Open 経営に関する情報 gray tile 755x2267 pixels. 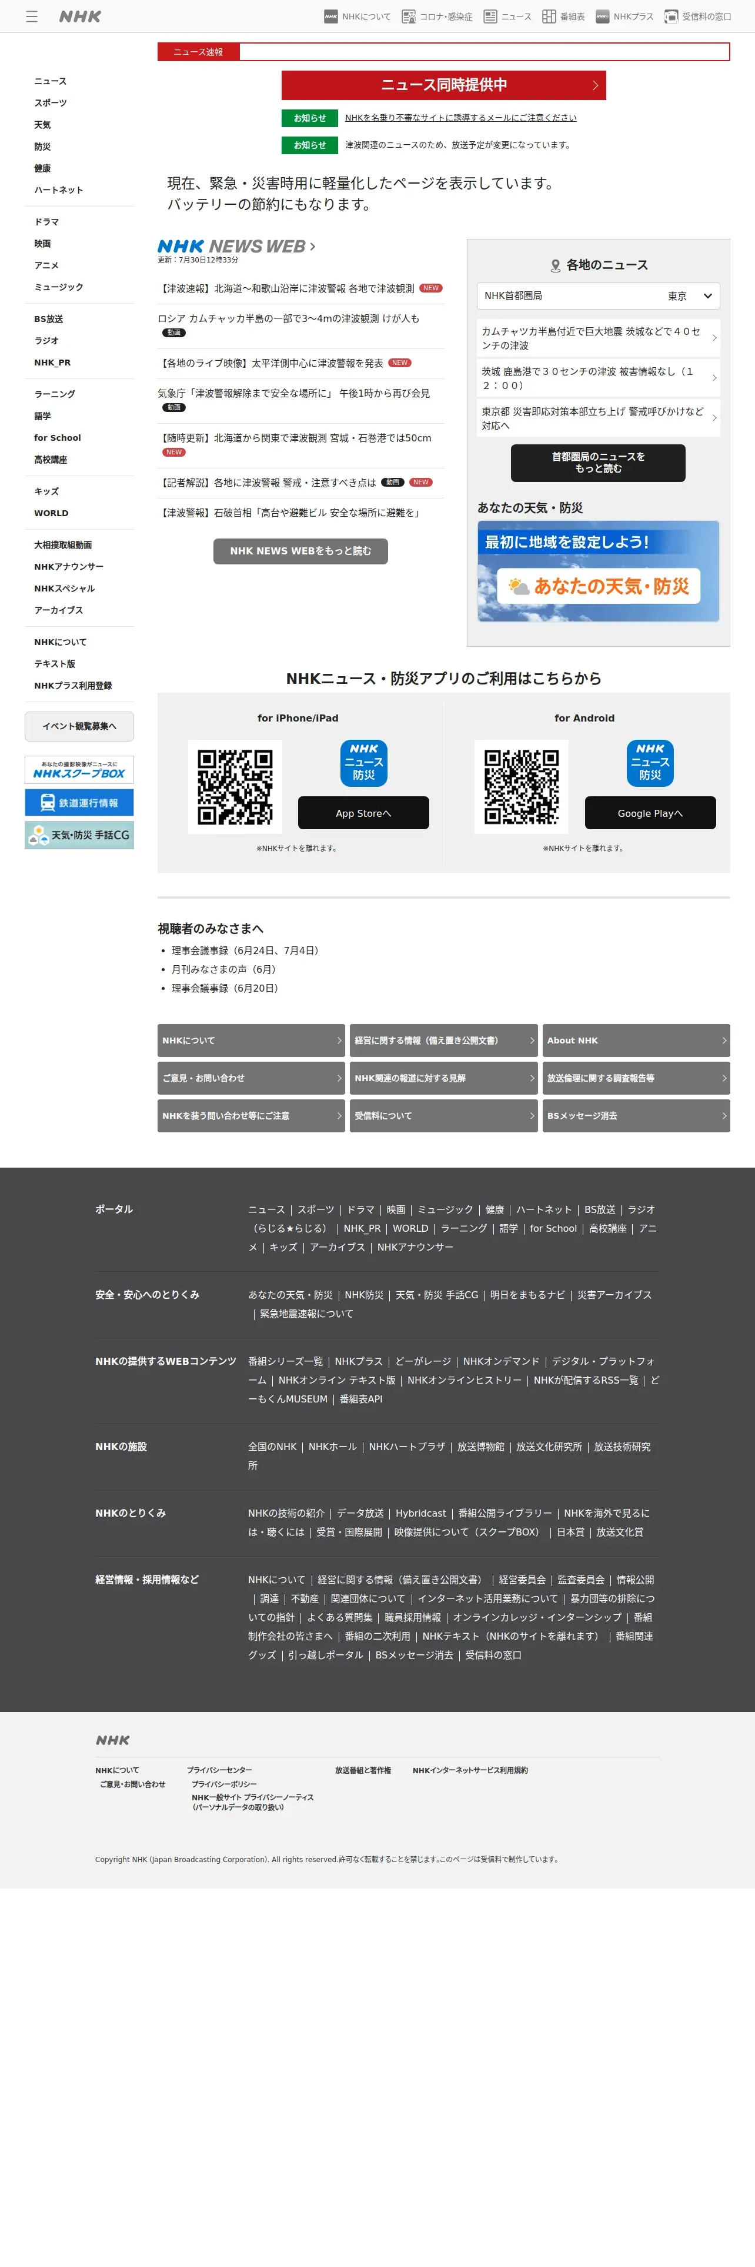(x=444, y=1040)
